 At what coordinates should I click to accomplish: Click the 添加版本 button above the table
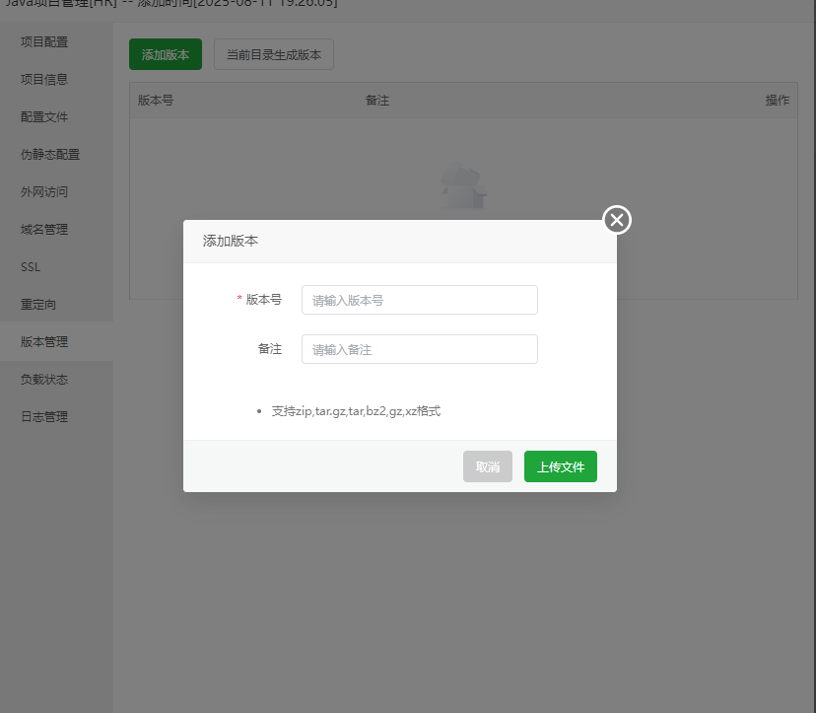click(165, 55)
